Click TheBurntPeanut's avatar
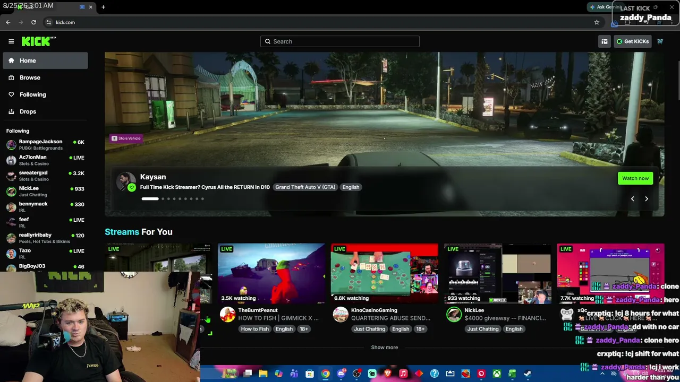Viewport: 680px width, 382px height. [x=227, y=314]
